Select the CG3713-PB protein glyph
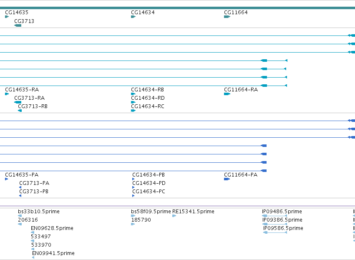This screenshot has width=355, height=260. point(20,196)
